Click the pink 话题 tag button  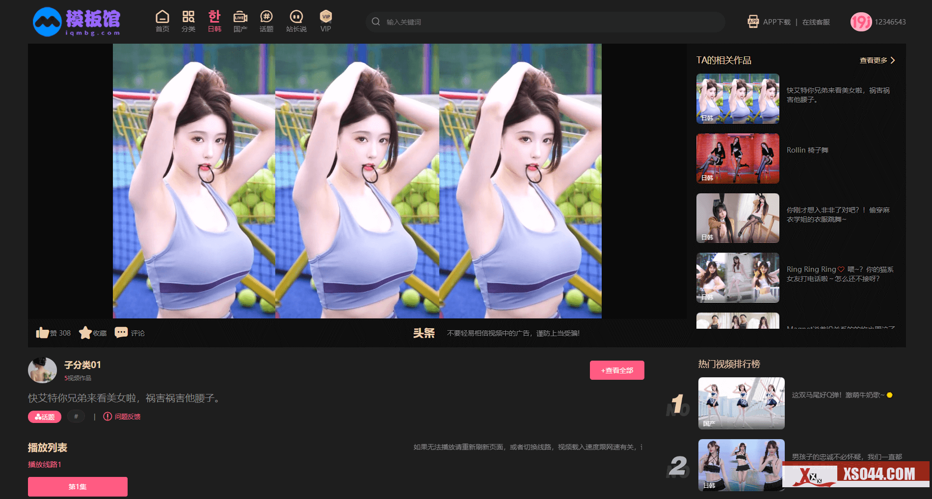pos(45,417)
